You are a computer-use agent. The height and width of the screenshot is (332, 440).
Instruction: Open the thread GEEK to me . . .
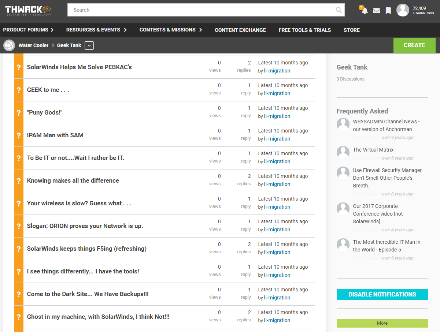click(x=48, y=90)
